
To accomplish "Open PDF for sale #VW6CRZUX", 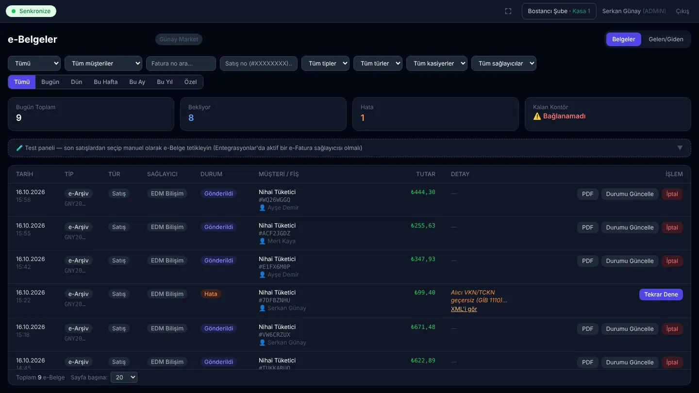I will pyautogui.click(x=588, y=329).
